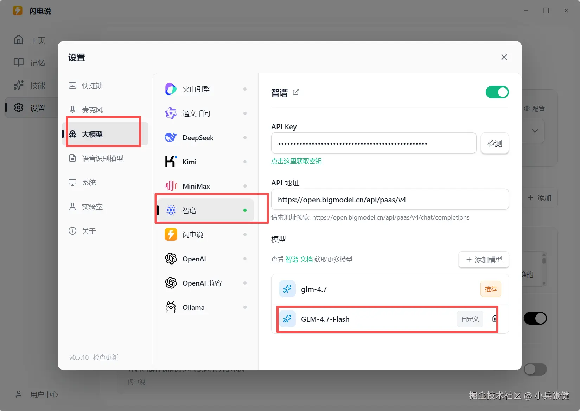
Task: Click 检查更新 next to version number
Action: pyautogui.click(x=106, y=358)
